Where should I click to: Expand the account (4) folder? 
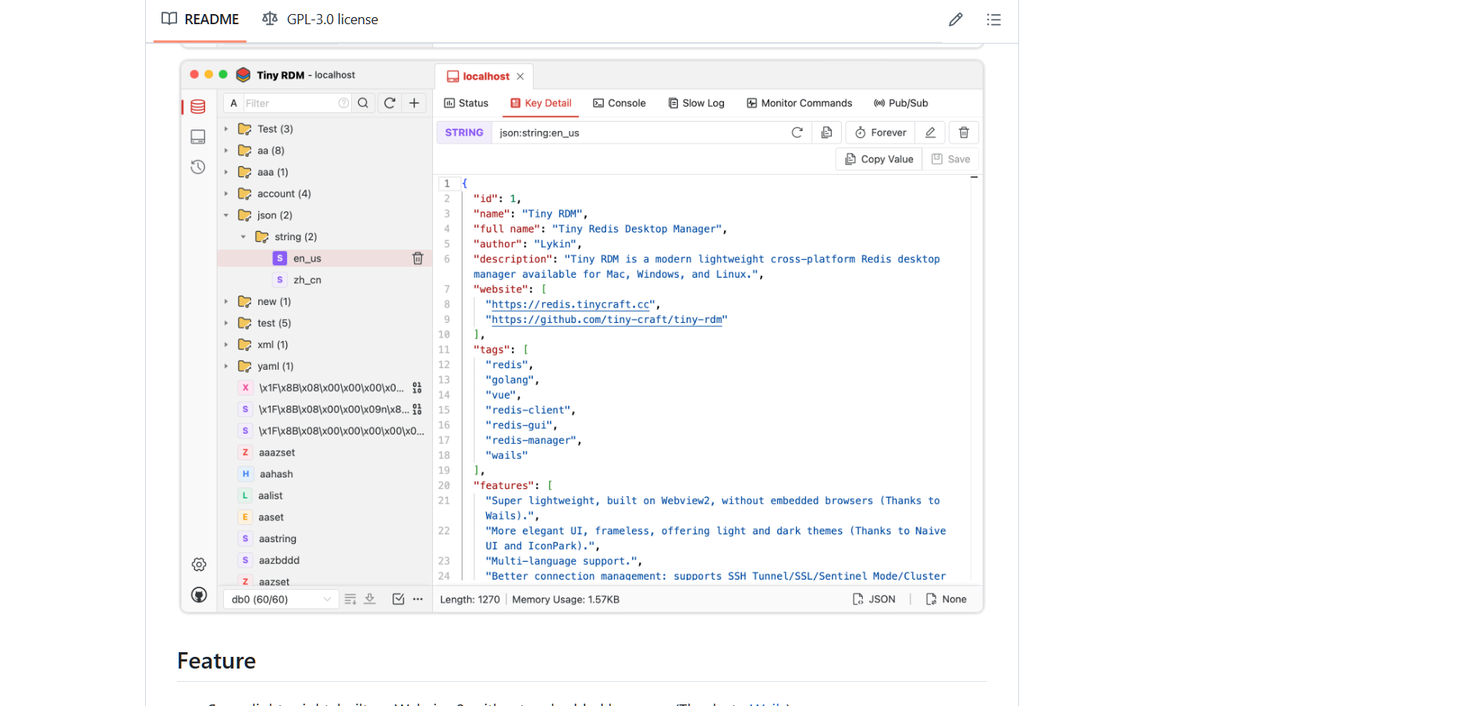tap(226, 193)
